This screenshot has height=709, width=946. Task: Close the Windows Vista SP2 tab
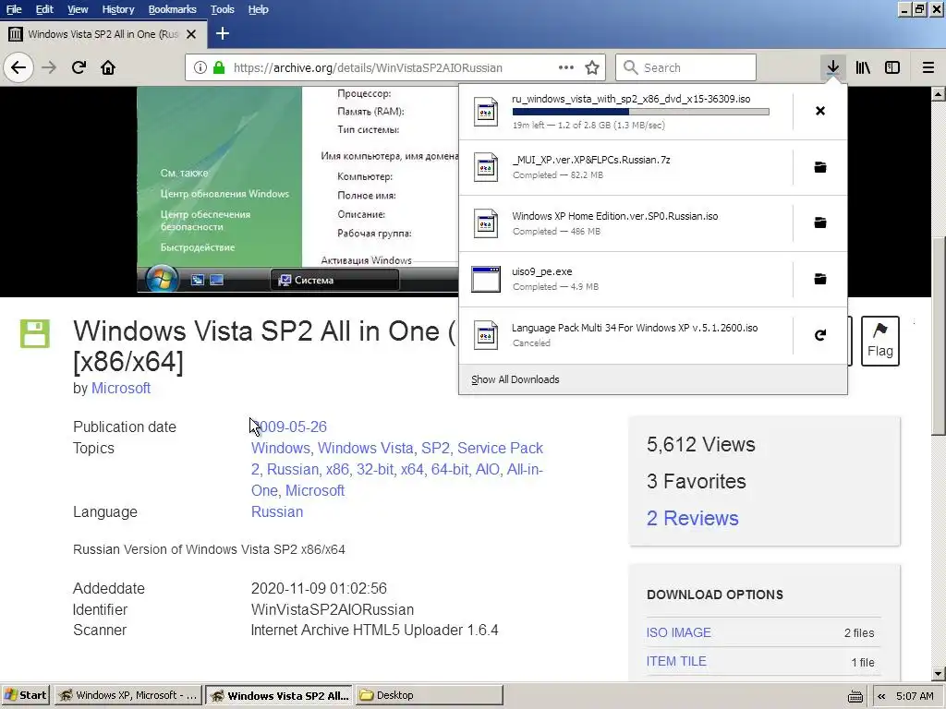(x=191, y=34)
